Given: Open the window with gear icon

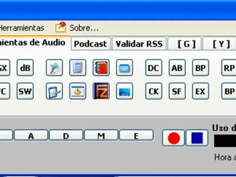Looking at the screenshot, I should [78, 91].
